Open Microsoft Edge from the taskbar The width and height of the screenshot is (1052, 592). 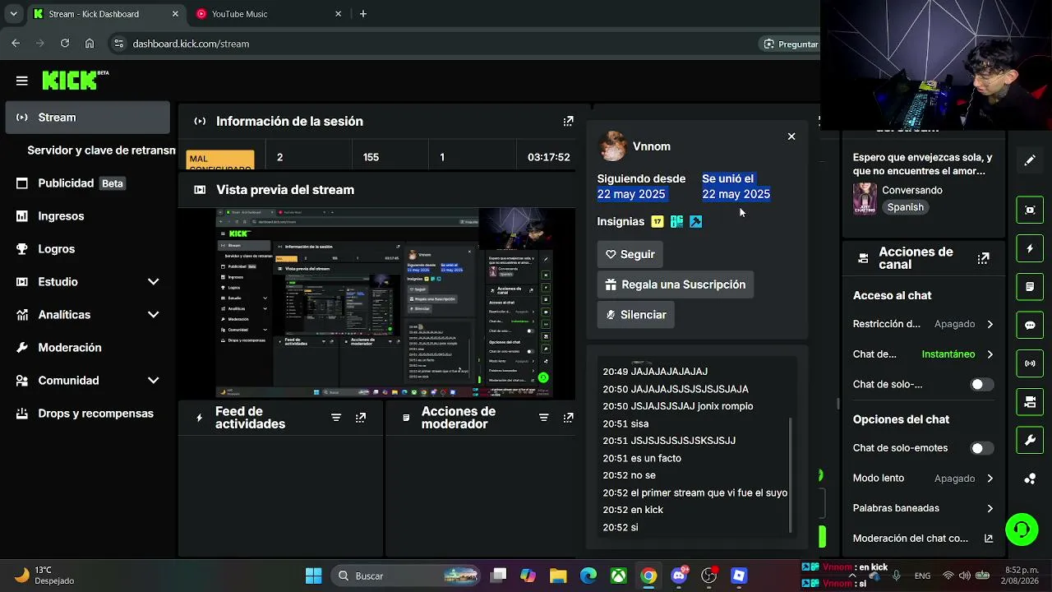click(588, 576)
